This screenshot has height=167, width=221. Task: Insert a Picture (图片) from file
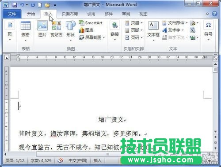tap(42, 29)
